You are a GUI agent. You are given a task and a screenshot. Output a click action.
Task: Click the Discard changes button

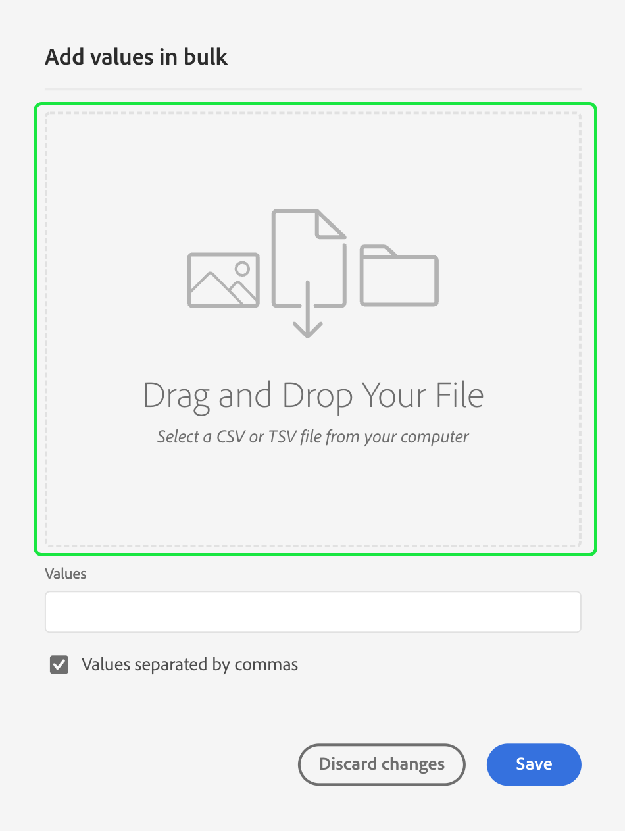pyautogui.click(x=382, y=764)
